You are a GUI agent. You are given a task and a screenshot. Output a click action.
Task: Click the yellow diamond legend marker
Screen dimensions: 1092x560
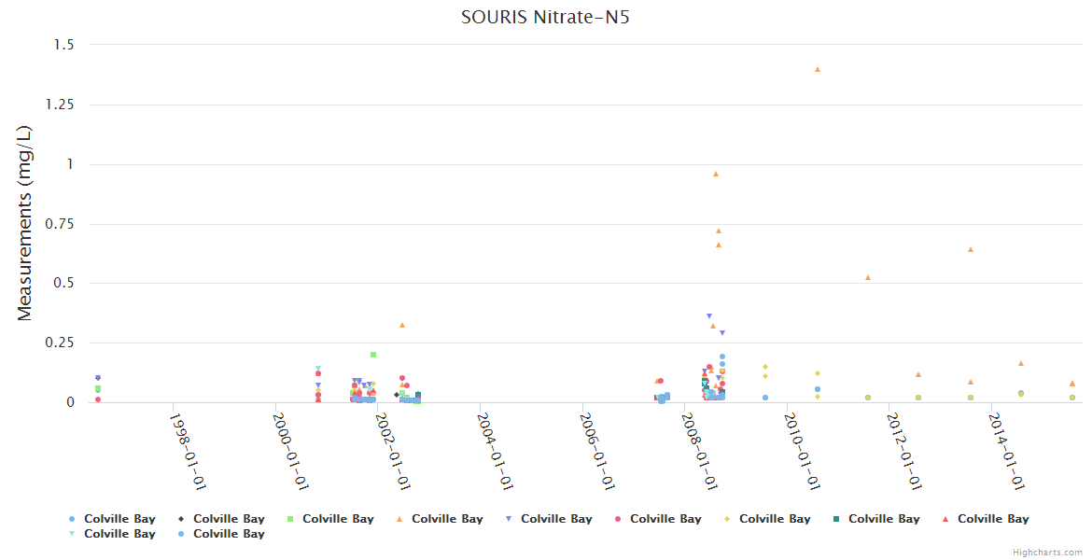(727, 519)
